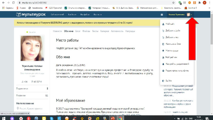Open PowerPoint from the taskbar

click(x=112, y=118)
